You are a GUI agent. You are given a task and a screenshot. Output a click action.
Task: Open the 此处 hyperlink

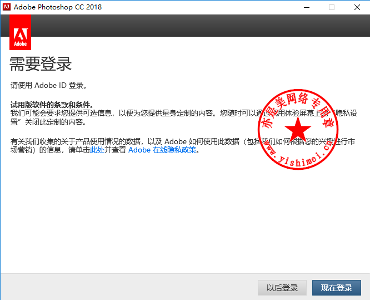97,150
